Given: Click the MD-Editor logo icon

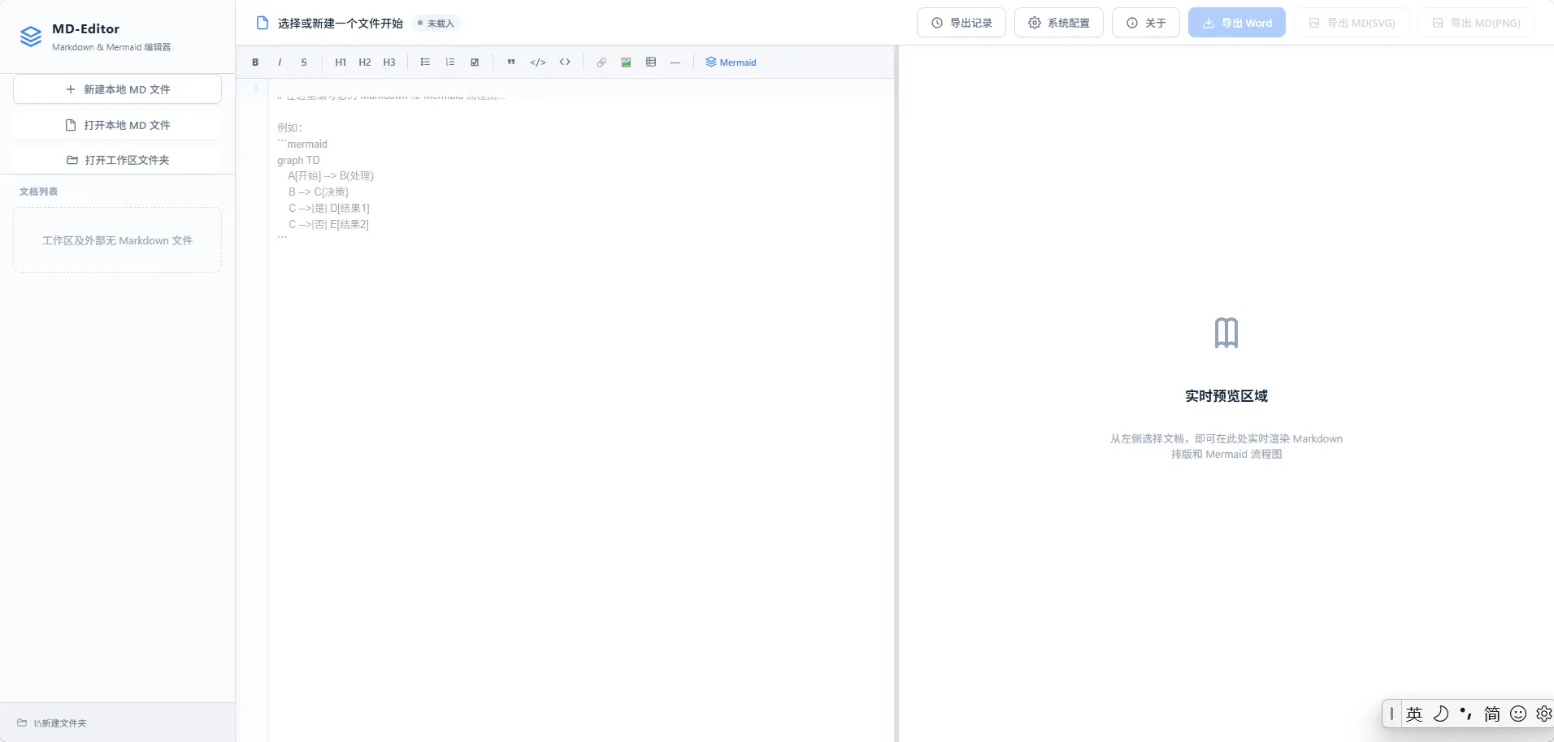Looking at the screenshot, I should pyautogui.click(x=31, y=37).
